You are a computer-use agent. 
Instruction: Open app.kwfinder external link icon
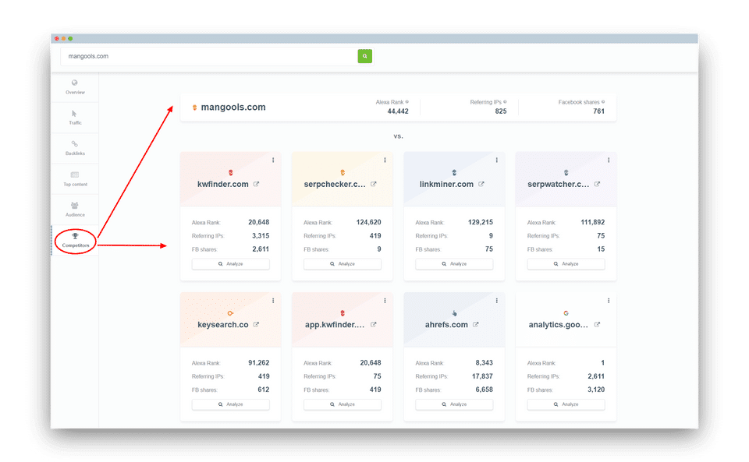click(x=374, y=325)
